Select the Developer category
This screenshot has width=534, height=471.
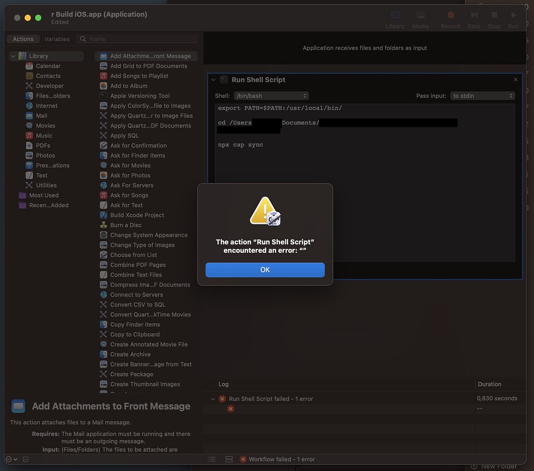coord(50,86)
